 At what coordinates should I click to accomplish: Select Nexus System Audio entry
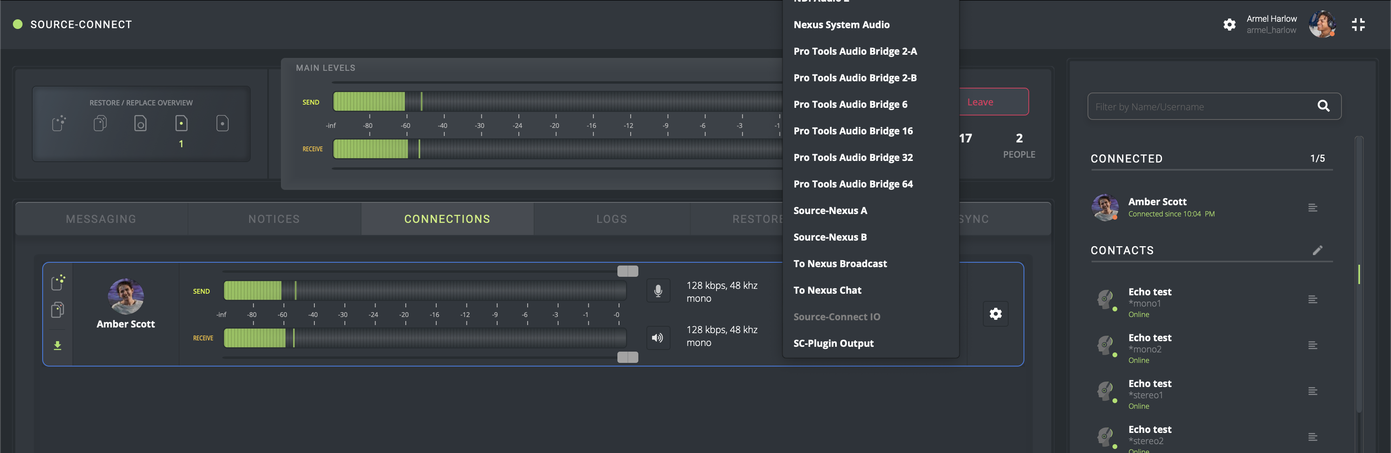pyautogui.click(x=841, y=25)
